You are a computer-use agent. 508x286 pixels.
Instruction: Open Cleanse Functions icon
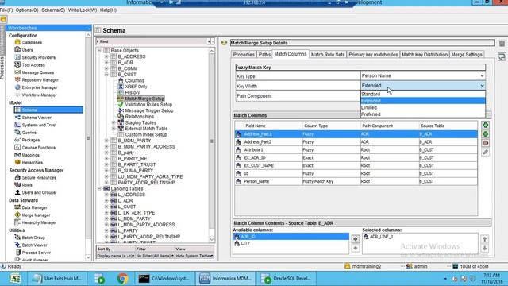point(17,147)
